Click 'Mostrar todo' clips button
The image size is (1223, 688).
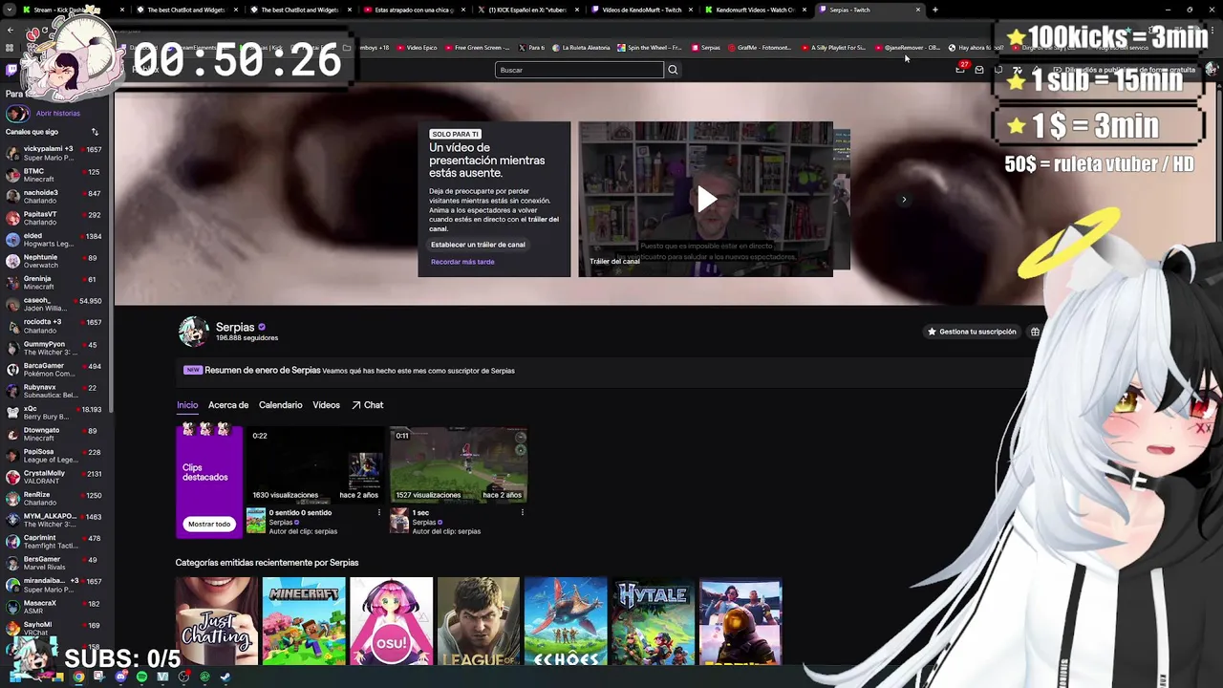coord(209,524)
